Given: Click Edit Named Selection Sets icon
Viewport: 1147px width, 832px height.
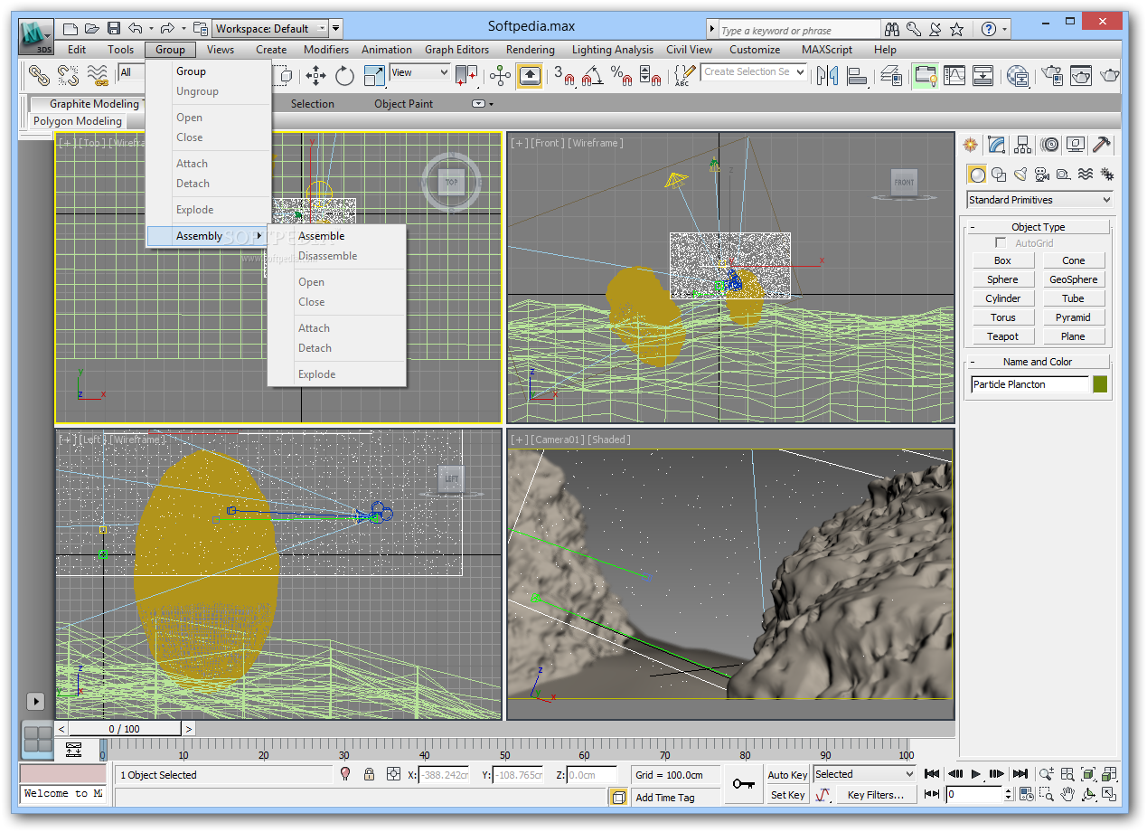Looking at the screenshot, I should pyautogui.click(x=686, y=75).
